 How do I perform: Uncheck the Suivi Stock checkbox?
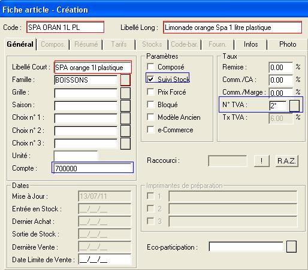click(150, 79)
